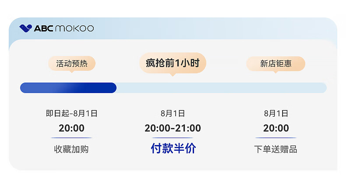The height and width of the screenshot is (180, 346).
Task: Select the 新店钜惠 bubble label
Action: click(275, 64)
